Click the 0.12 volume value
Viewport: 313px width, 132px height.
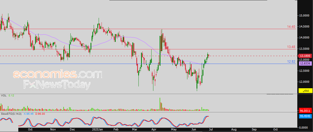click(x=11, y=96)
